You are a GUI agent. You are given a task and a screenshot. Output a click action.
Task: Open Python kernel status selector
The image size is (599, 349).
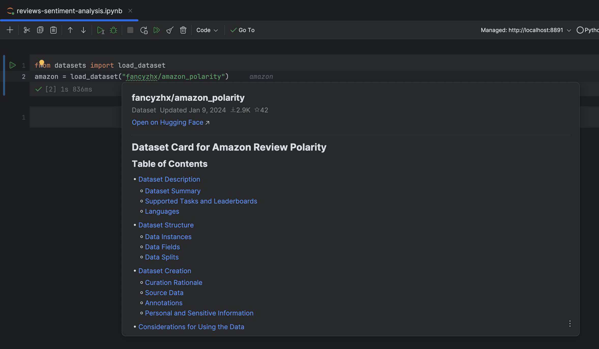click(587, 30)
